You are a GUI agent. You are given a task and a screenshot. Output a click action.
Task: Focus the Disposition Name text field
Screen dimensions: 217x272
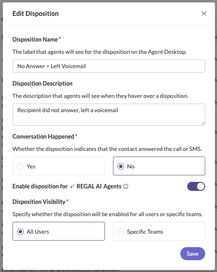coord(109,66)
